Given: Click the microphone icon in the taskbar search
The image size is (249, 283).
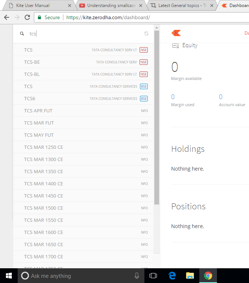Looking at the screenshot, I should point(137,276).
